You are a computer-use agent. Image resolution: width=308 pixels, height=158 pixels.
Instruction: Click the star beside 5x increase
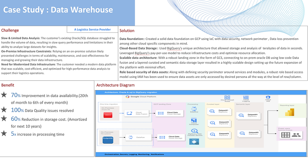coord(4,134)
